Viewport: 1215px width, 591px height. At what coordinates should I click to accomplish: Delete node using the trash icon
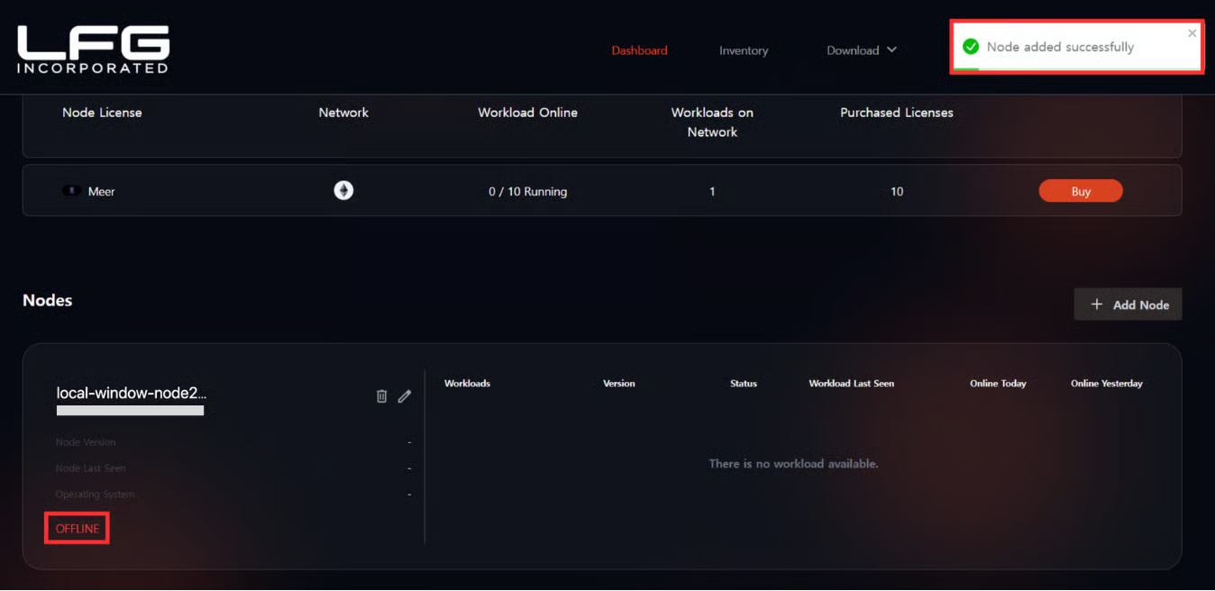[x=381, y=396]
